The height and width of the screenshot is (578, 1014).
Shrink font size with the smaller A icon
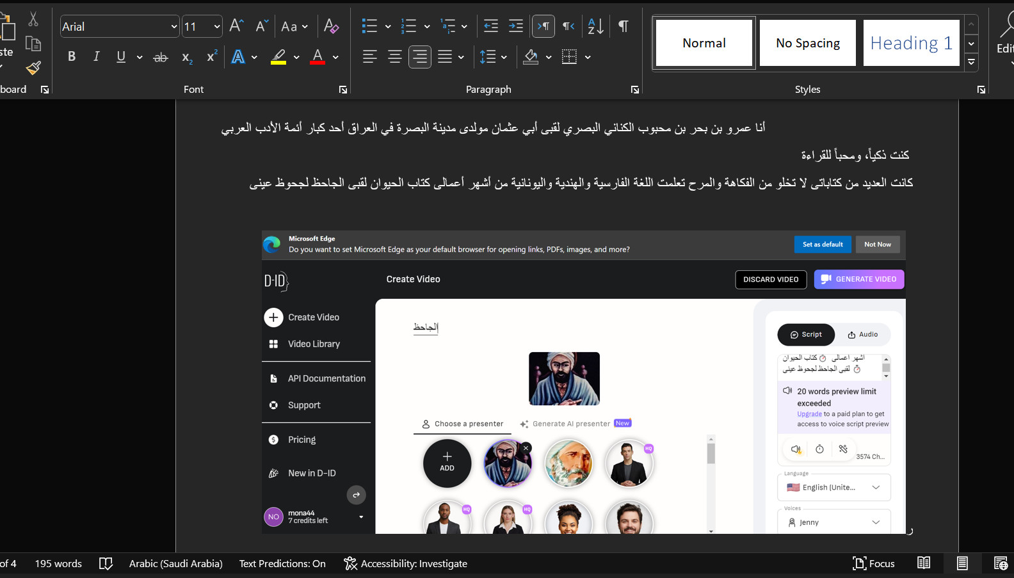(261, 26)
